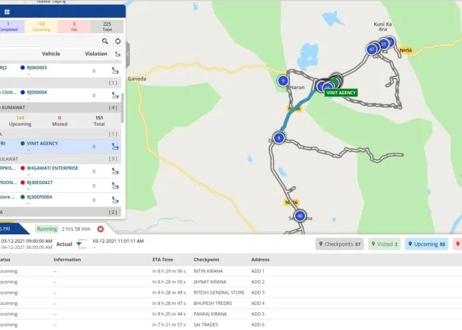Select the Upcoming 55 tab
Screen dimensions: 462x330
pyautogui.click(x=426, y=244)
